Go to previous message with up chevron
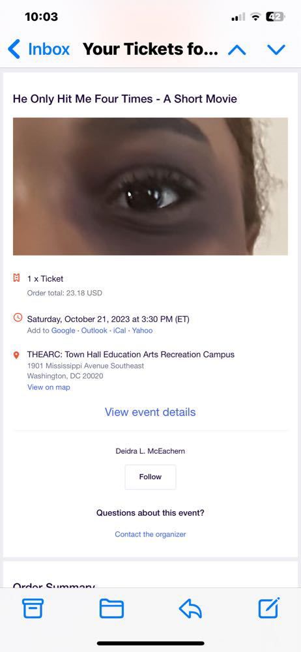The height and width of the screenshot is (652, 301). [237, 50]
